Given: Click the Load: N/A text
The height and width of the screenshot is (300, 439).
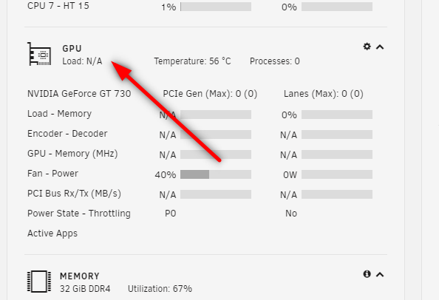Looking at the screenshot, I should tap(82, 61).
